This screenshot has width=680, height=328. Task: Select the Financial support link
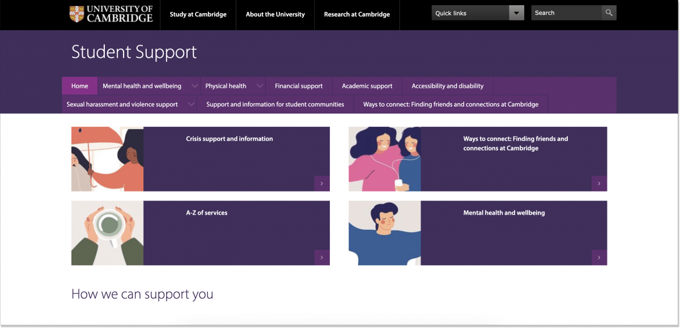coord(299,86)
